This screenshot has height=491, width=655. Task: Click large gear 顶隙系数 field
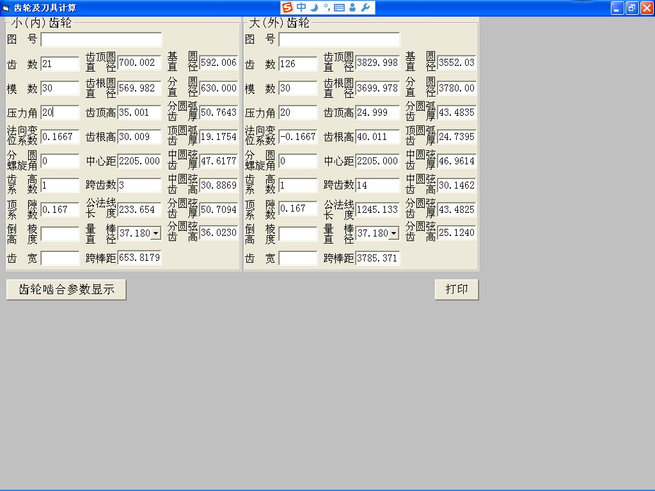tap(298, 208)
